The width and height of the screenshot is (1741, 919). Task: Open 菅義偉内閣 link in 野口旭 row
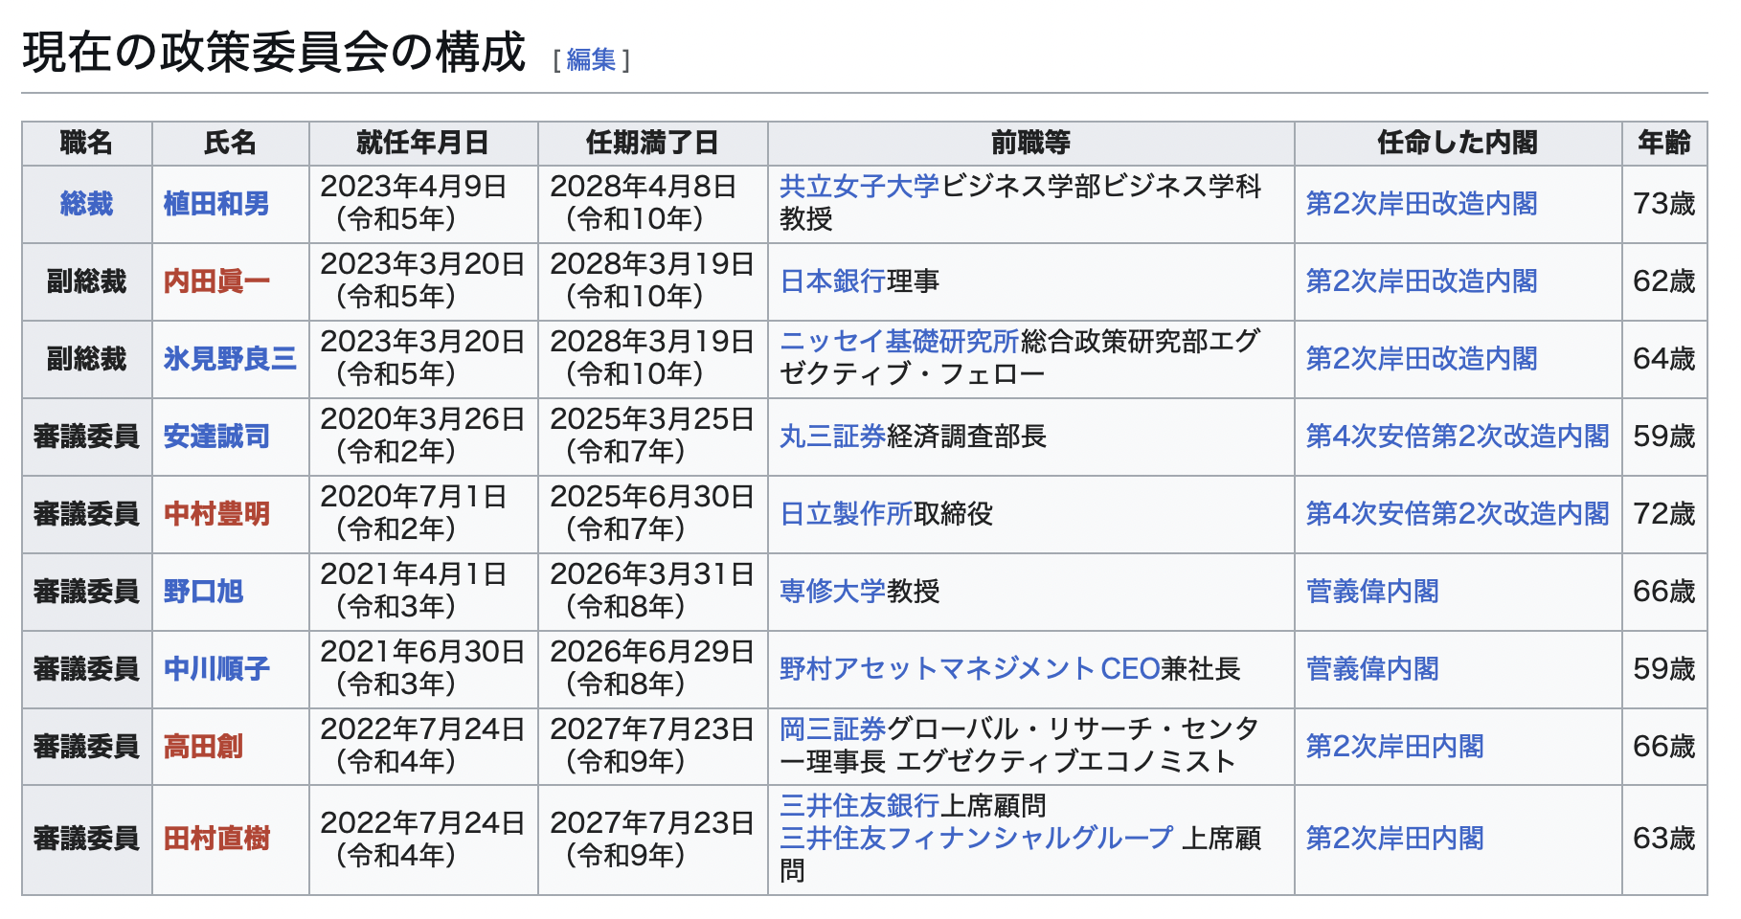tap(1372, 592)
